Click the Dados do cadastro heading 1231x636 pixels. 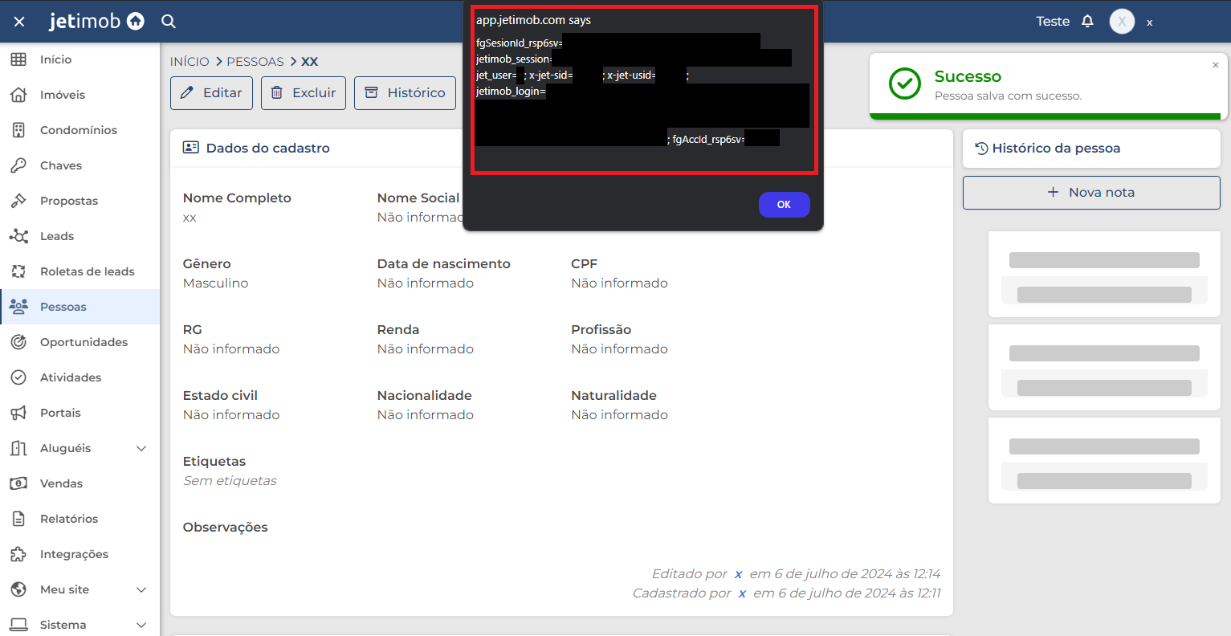pyautogui.click(x=268, y=148)
